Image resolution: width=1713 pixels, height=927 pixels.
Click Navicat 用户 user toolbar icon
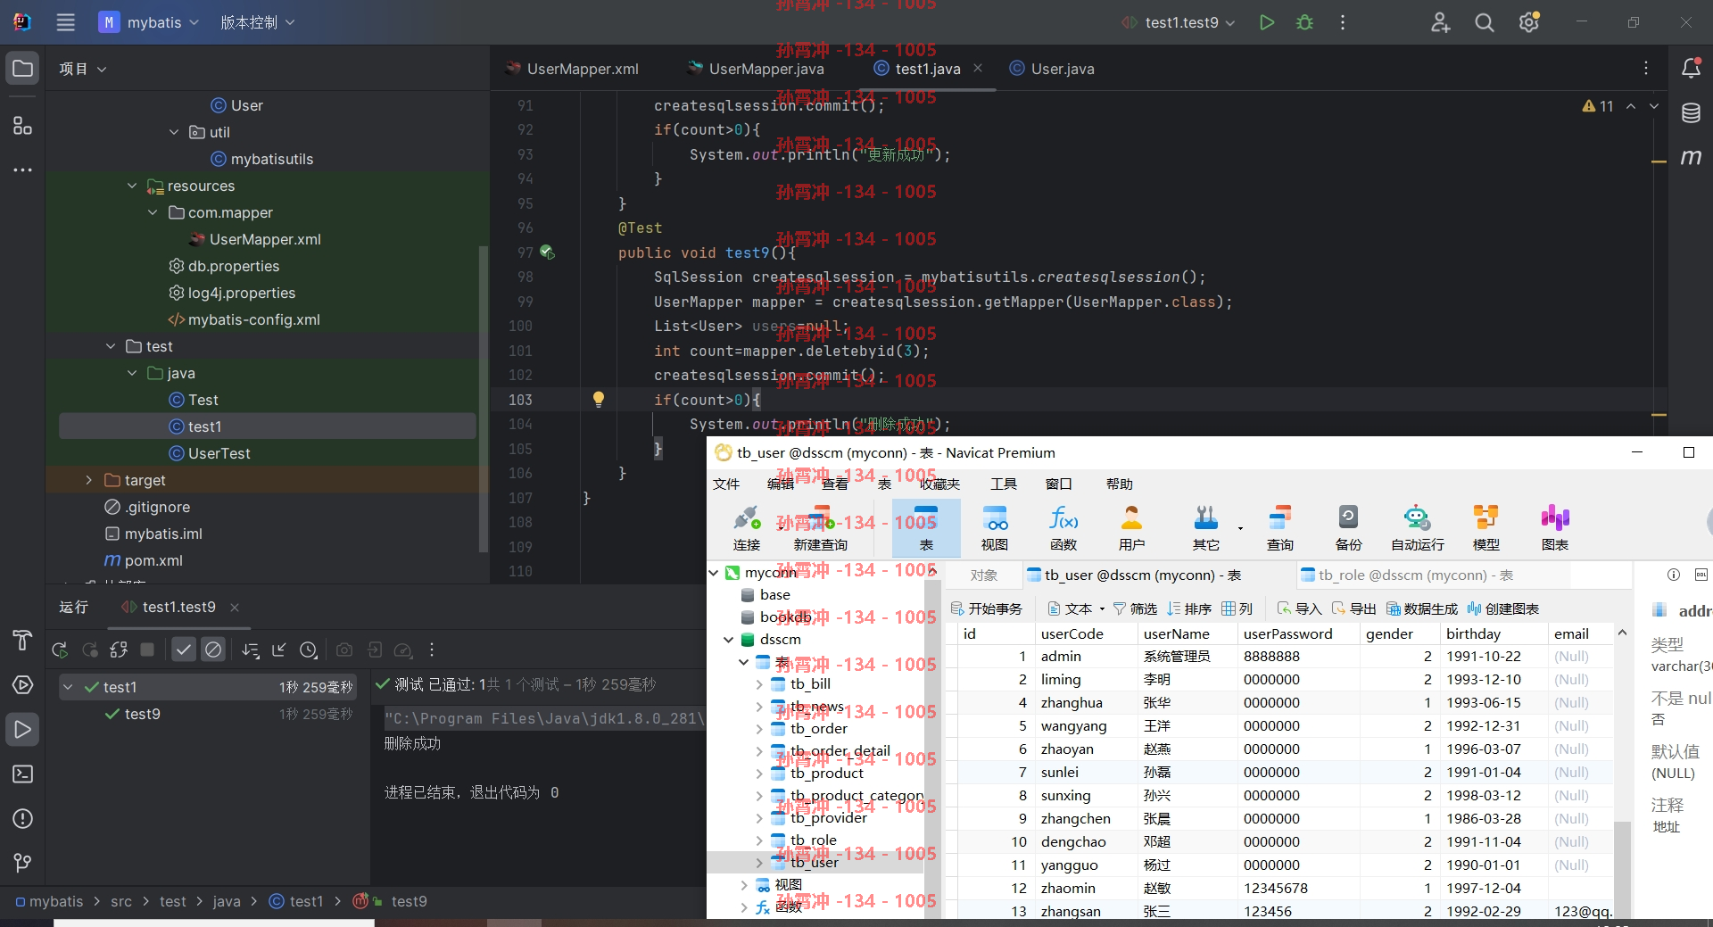click(x=1131, y=528)
